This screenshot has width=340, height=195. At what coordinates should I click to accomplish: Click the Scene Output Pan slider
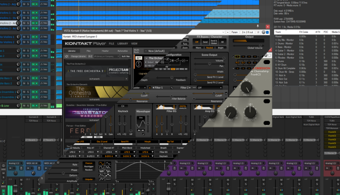click(210, 64)
